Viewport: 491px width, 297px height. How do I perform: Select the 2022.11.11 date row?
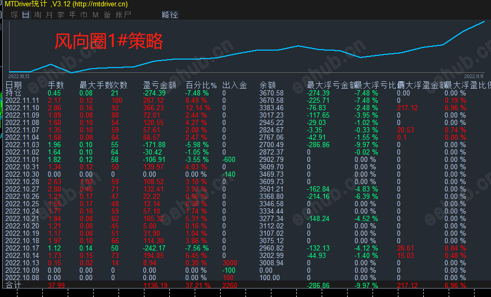(22, 101)
